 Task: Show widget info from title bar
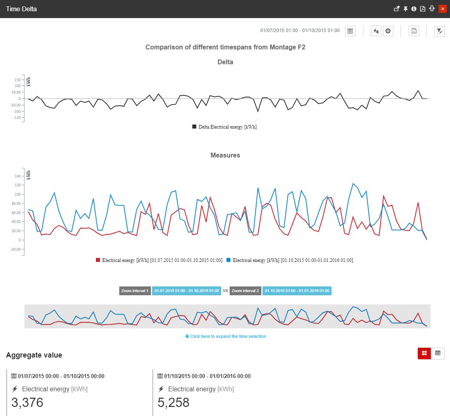414,9
